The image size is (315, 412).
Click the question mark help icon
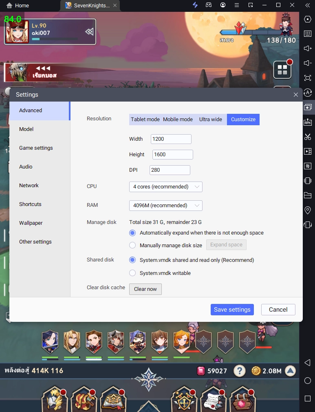tap(239, 371)
